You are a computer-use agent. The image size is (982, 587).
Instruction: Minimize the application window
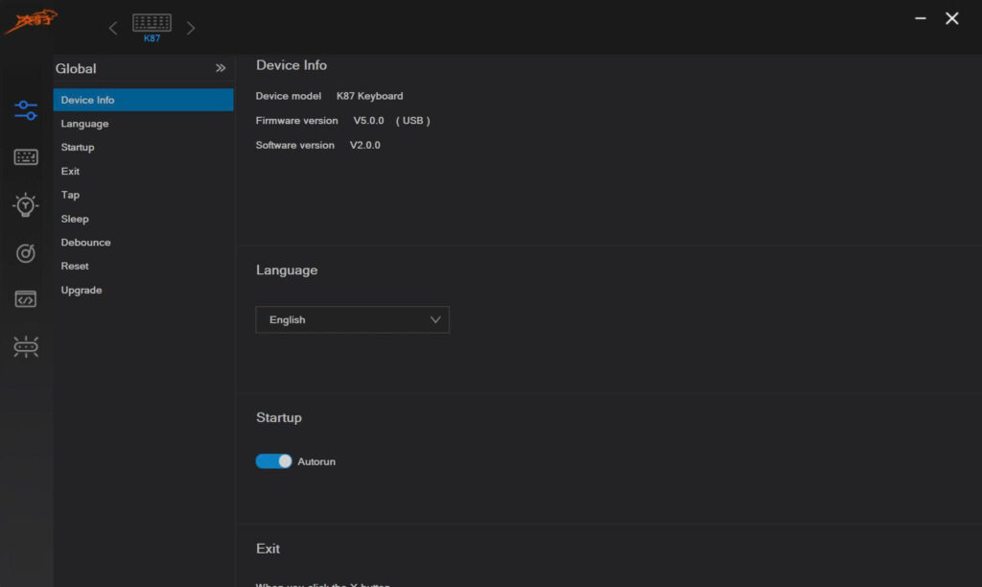tap(920, 19)
